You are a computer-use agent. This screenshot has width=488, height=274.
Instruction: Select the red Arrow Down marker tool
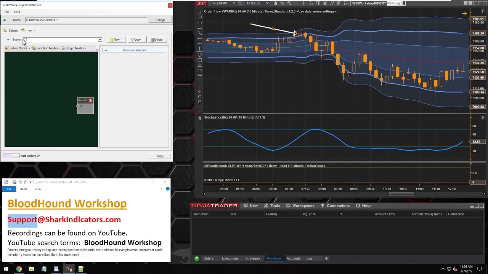(x=200, y=86)
